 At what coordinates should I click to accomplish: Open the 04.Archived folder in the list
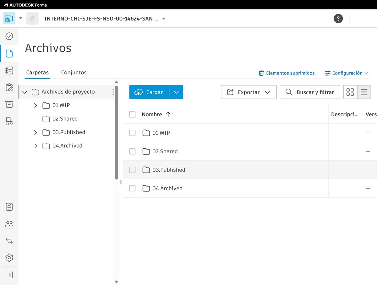pos(167,189)
